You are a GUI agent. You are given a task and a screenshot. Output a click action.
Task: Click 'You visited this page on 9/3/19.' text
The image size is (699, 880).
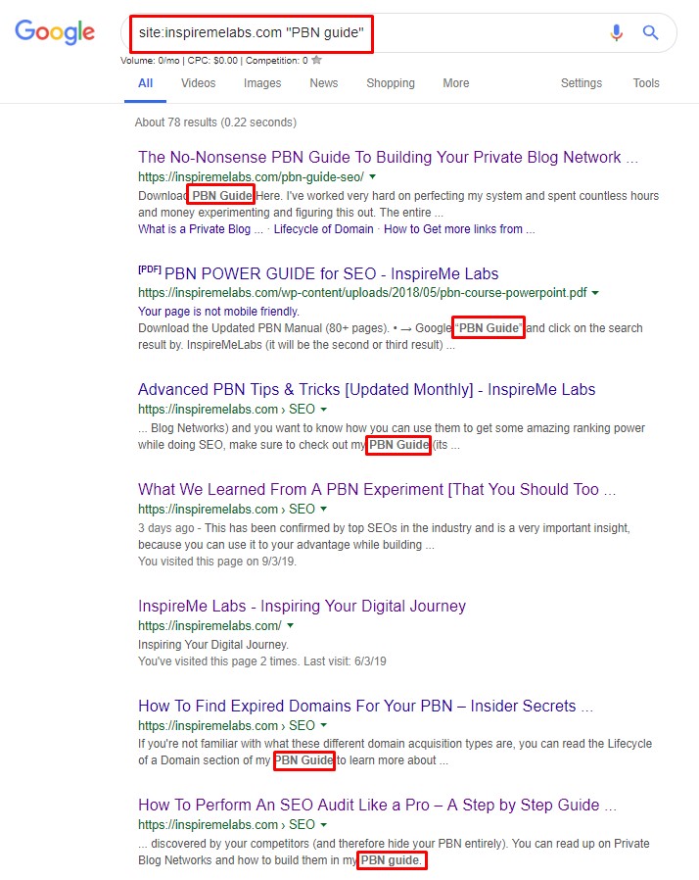(x=217, y=562)
